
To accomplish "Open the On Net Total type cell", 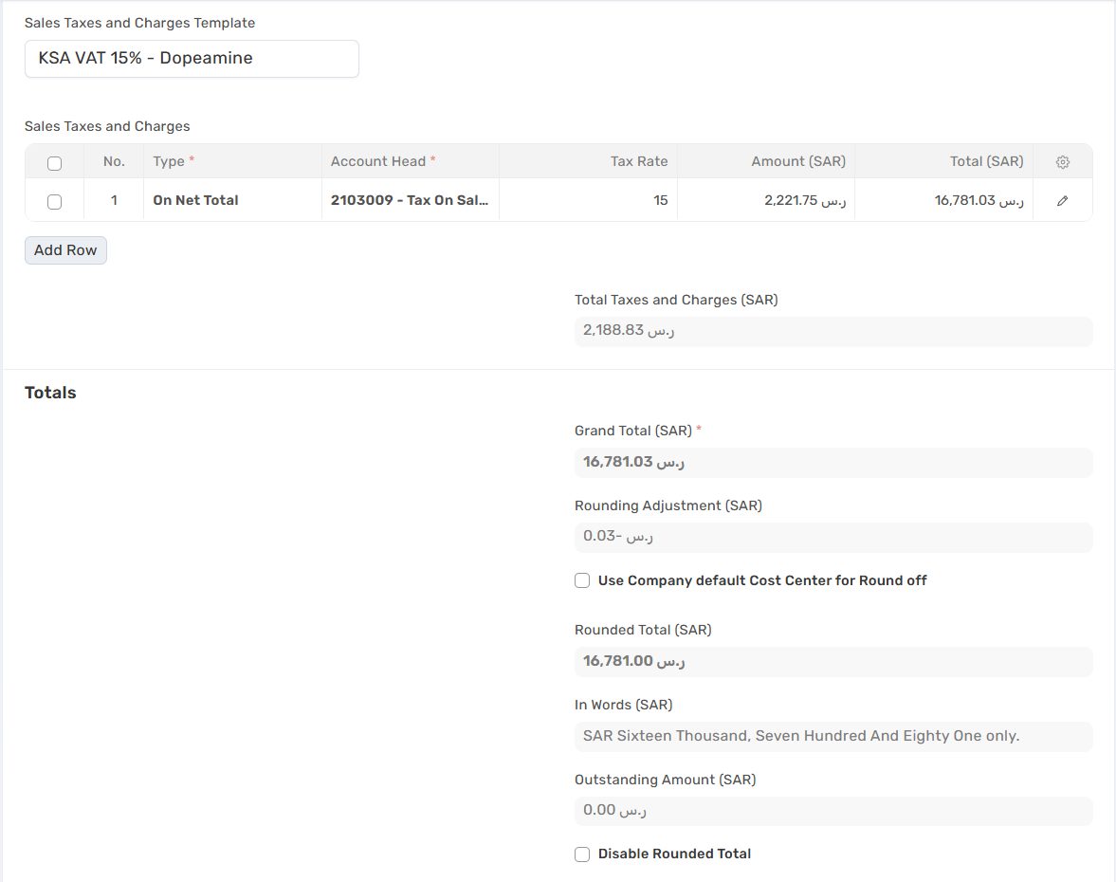I will tap(231, 200).
